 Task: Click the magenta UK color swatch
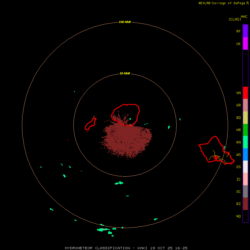click(x=245, y=44)
